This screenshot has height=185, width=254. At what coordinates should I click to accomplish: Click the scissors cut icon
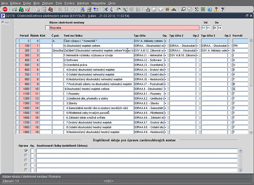[x=105, y=10]
